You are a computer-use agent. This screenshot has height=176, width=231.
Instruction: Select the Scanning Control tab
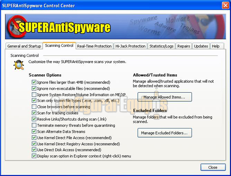(x=59, y=46)
